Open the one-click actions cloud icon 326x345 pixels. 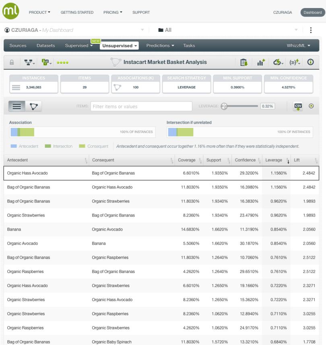[x=277, y=62]
